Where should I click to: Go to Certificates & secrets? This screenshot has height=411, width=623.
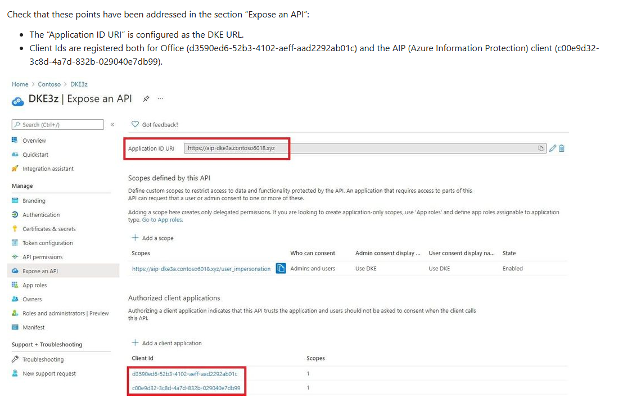pos(49,229)
